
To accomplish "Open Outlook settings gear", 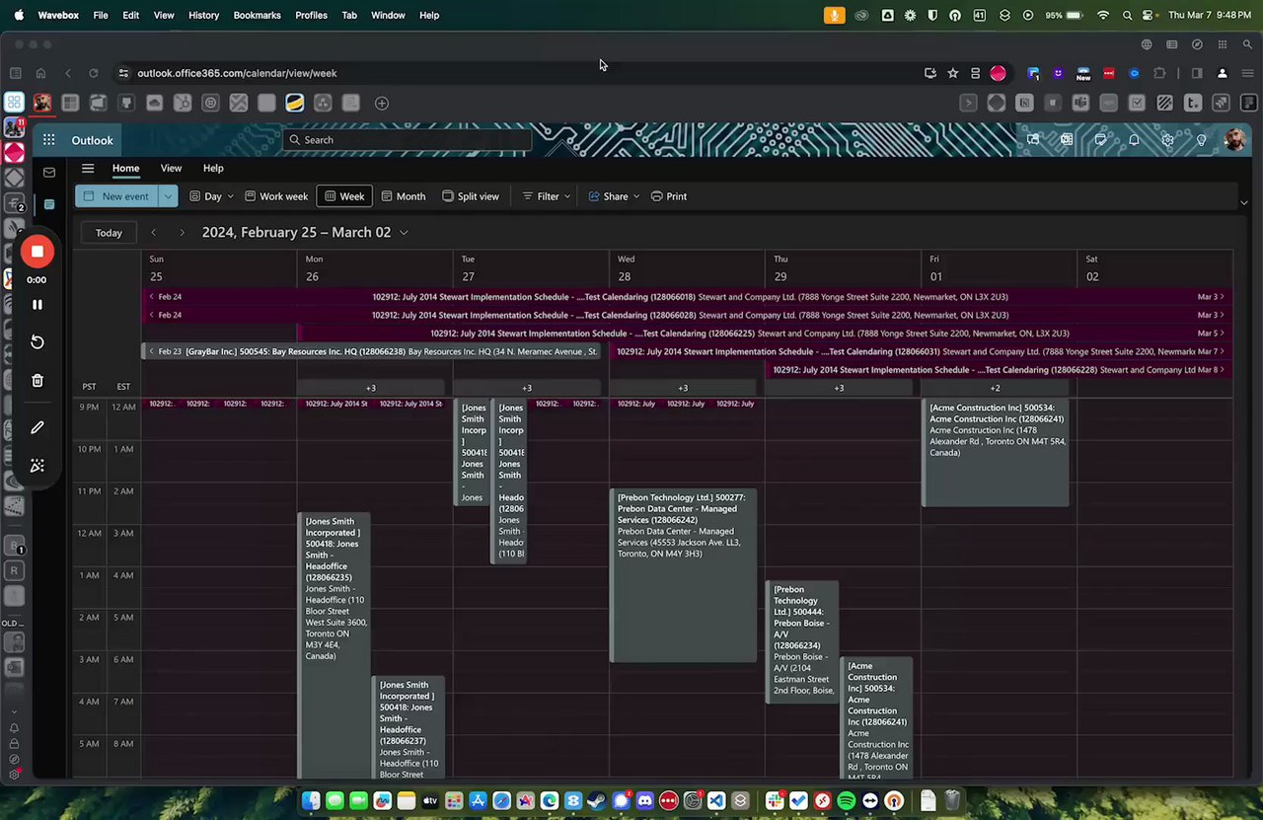I will pyautogui.click(x=1168, y=140).
